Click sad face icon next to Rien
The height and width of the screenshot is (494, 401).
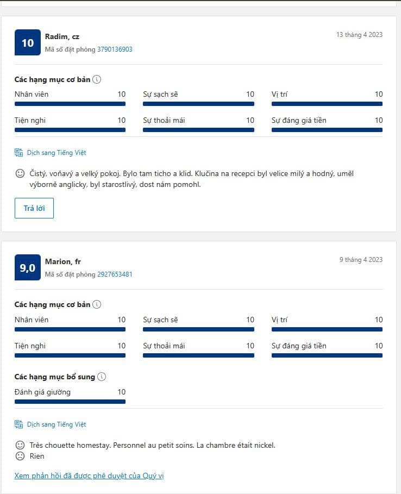click(x=20, y=456)
